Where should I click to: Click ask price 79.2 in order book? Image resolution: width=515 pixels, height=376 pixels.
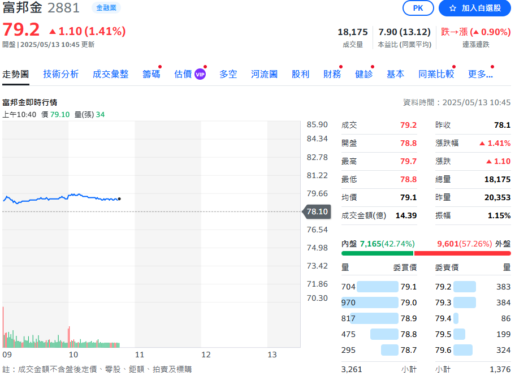[443, 287]
